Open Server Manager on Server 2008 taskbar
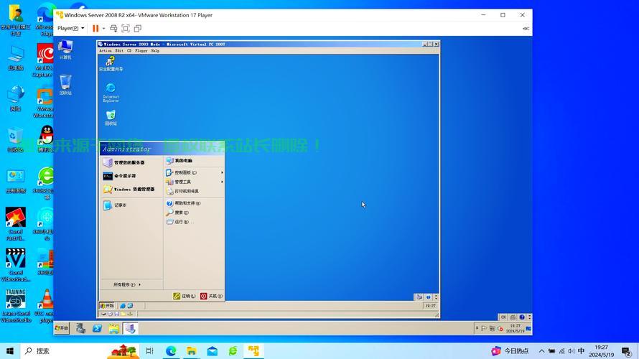The width and height of the screenshot is (639, 359). (x=80, y=328)
